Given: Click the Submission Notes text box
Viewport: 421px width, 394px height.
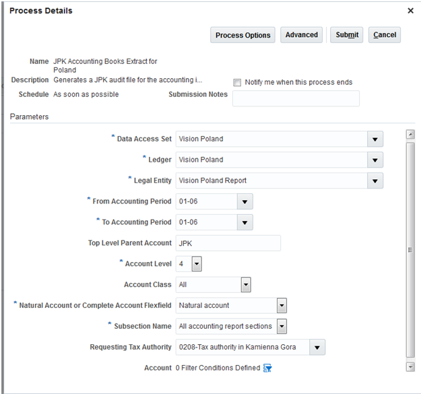Looking at the screenshot, I should coord(296,98).
